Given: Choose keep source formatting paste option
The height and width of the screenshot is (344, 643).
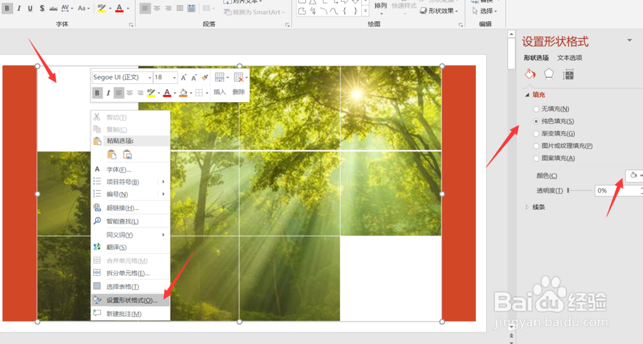Looking at the screenshot, I should tap(111, 155).
